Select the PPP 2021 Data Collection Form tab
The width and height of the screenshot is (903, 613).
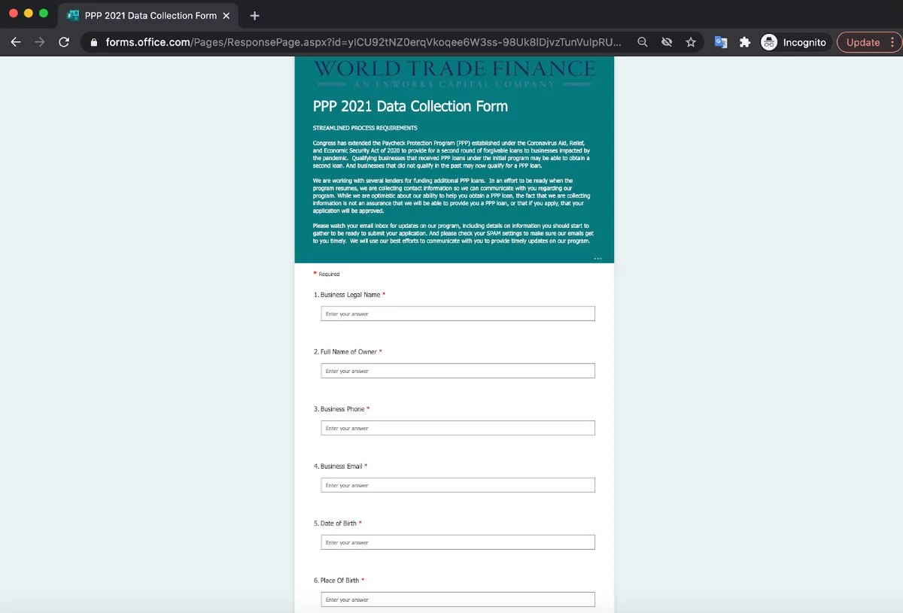point(148,15)
